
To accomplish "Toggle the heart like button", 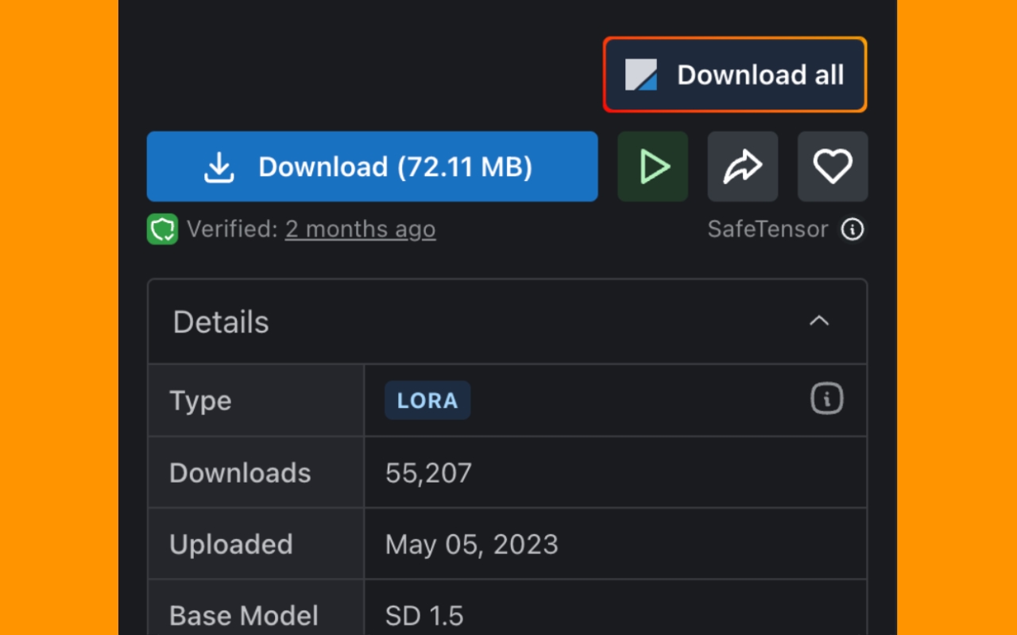I will pyautogui.click(x=832, y=167).
